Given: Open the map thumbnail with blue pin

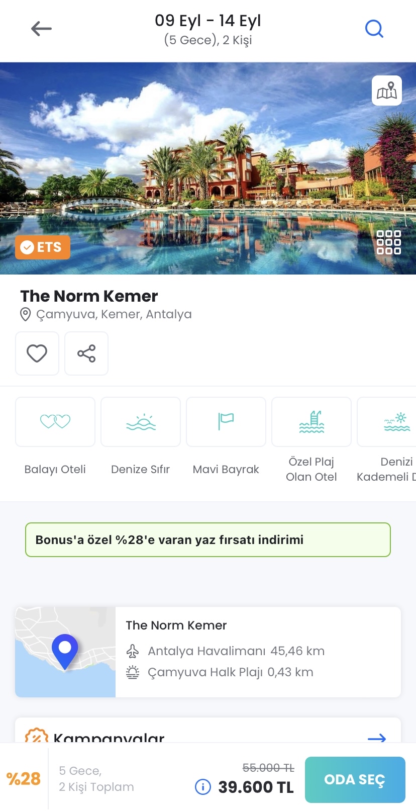Looking at the screenshot, I should coord(65,652).
